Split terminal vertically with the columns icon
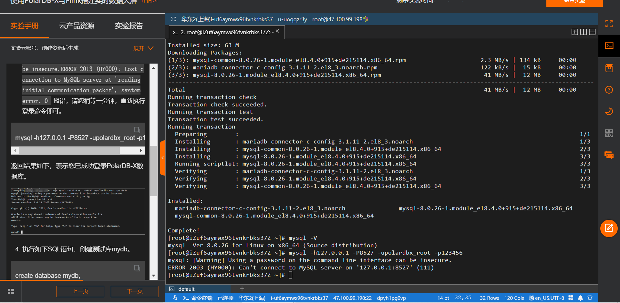This screenshot has width=620, height=303. (584, 32)
